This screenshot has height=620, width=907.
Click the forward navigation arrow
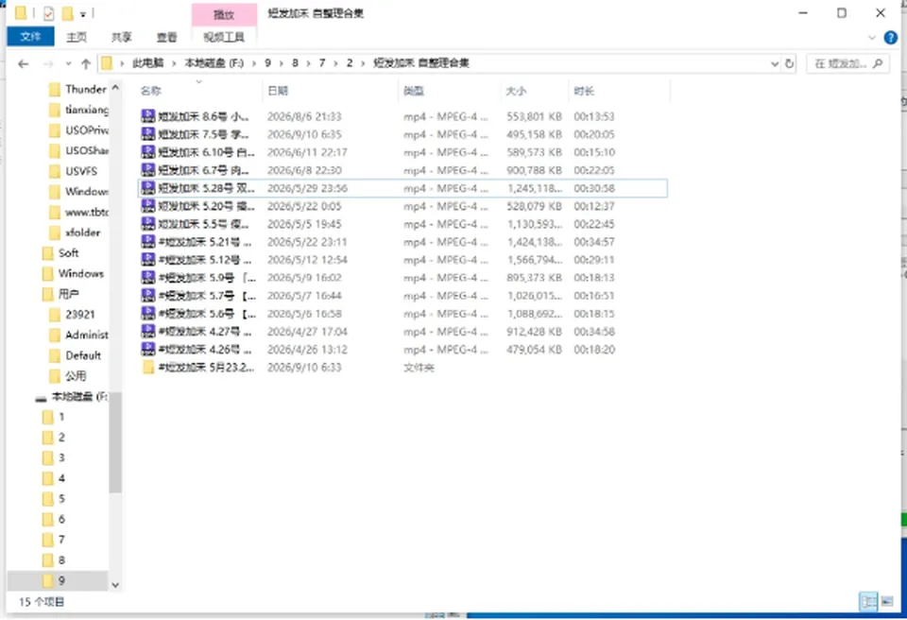[x=48, y=63]
